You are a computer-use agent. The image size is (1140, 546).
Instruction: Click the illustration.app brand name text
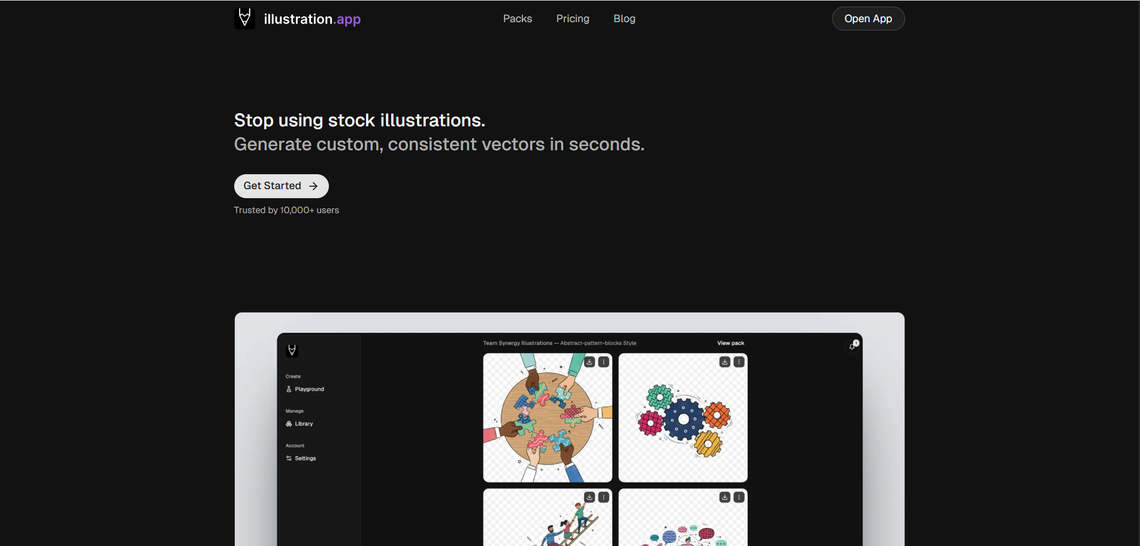pyautogui.click(x=312, y=19)
